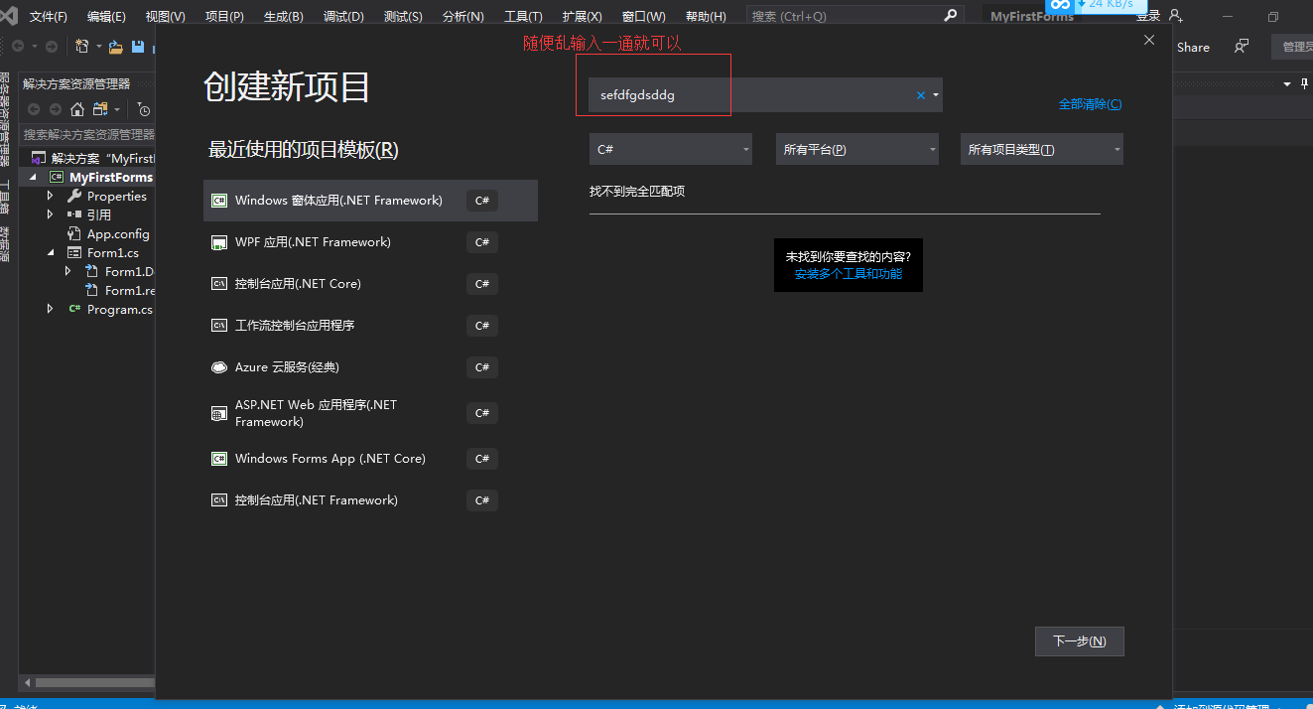Open the C# language filter dropdown
The width and height of the screenshot is (1313, 709).
tap(671, 149)
